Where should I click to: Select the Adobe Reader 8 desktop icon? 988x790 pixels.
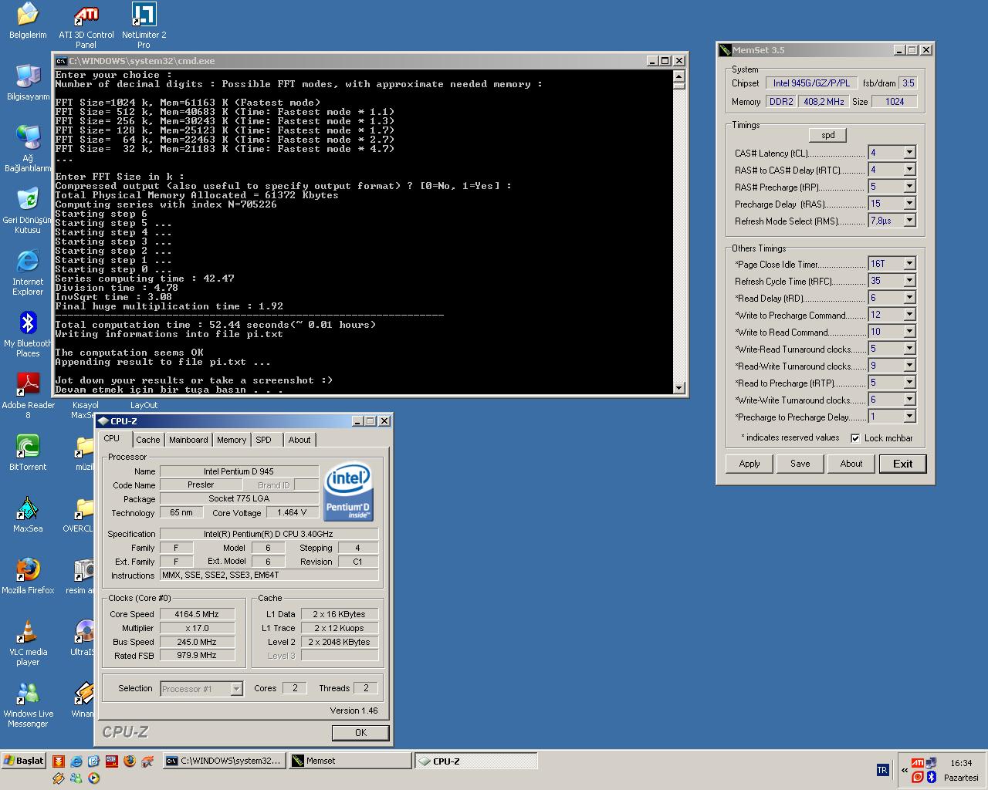coord(28,396)
